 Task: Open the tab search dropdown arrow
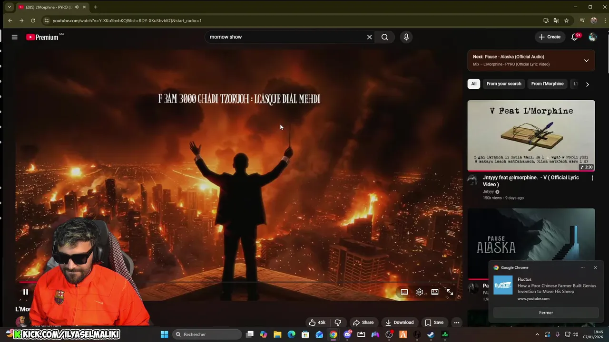click(x=9, y=7)
